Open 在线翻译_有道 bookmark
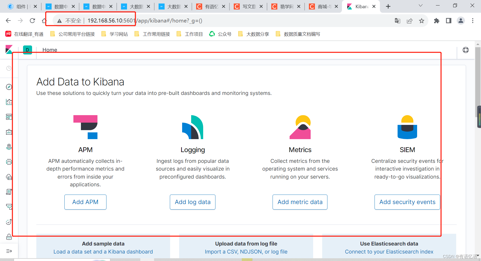 [25, 34]
